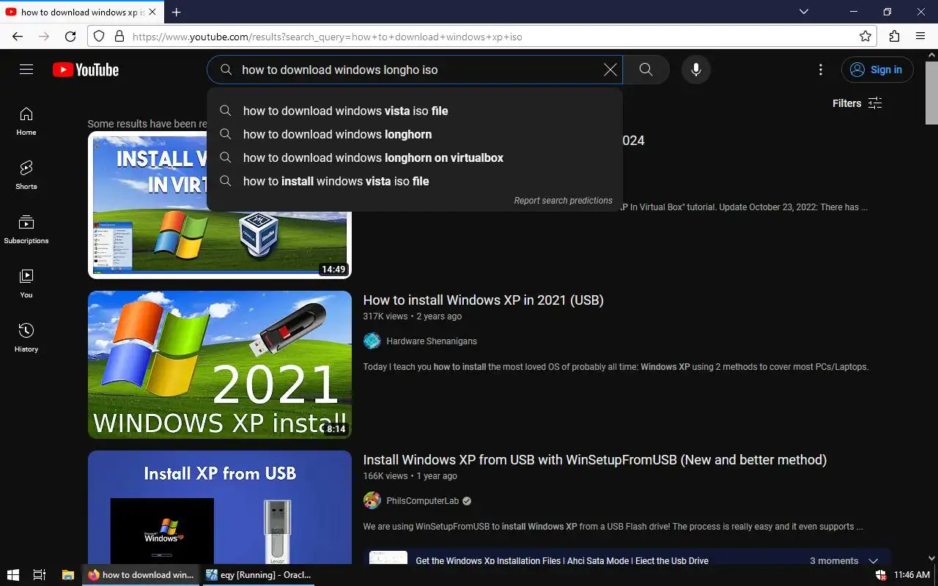Screen dimensions: 938x586
Task: Open the VirtualBox XP thumbnail video
Action: (220, 205)
